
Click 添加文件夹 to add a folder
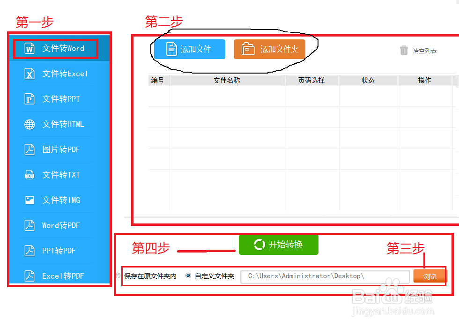click(271, 49)
